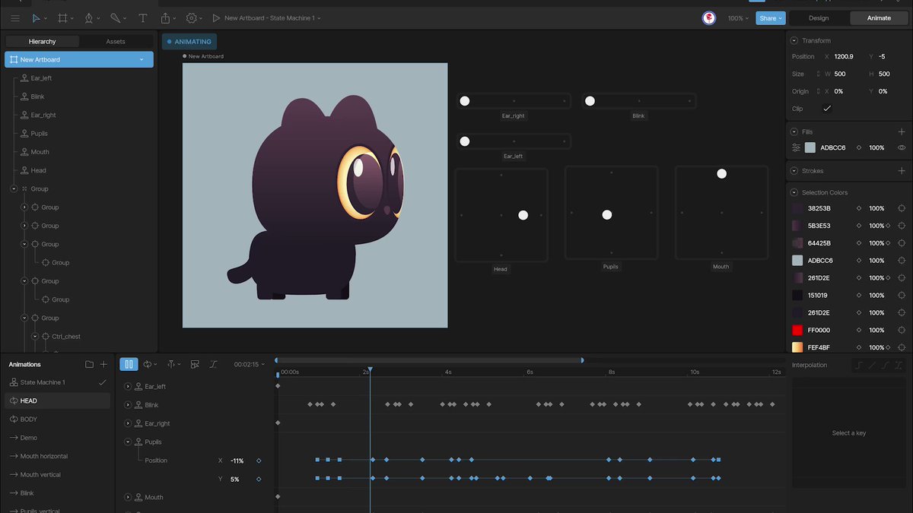Image resolution: width=913 pixels, height=513 pixels.
Task: Click the FF0000 red swatch
Action: (797, 330)
